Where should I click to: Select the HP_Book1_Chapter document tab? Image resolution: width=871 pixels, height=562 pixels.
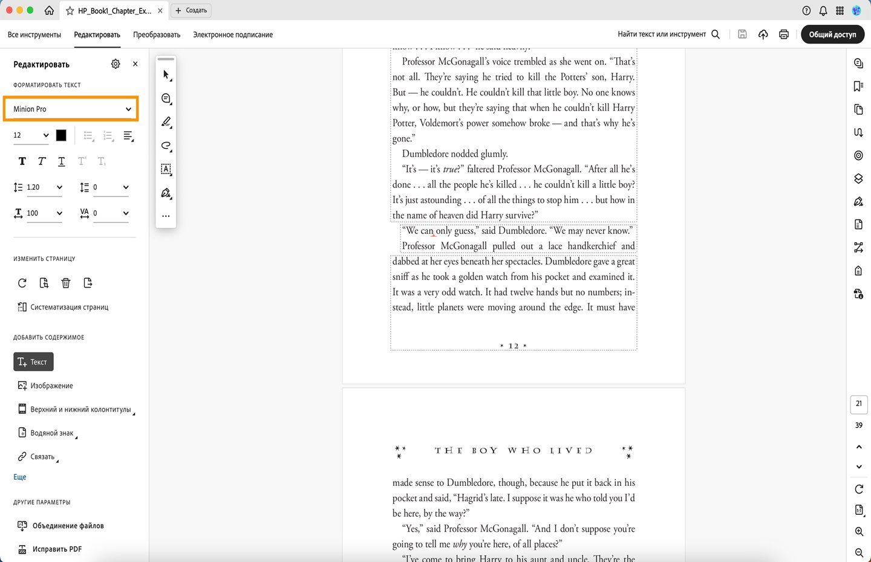click(114, 10)
